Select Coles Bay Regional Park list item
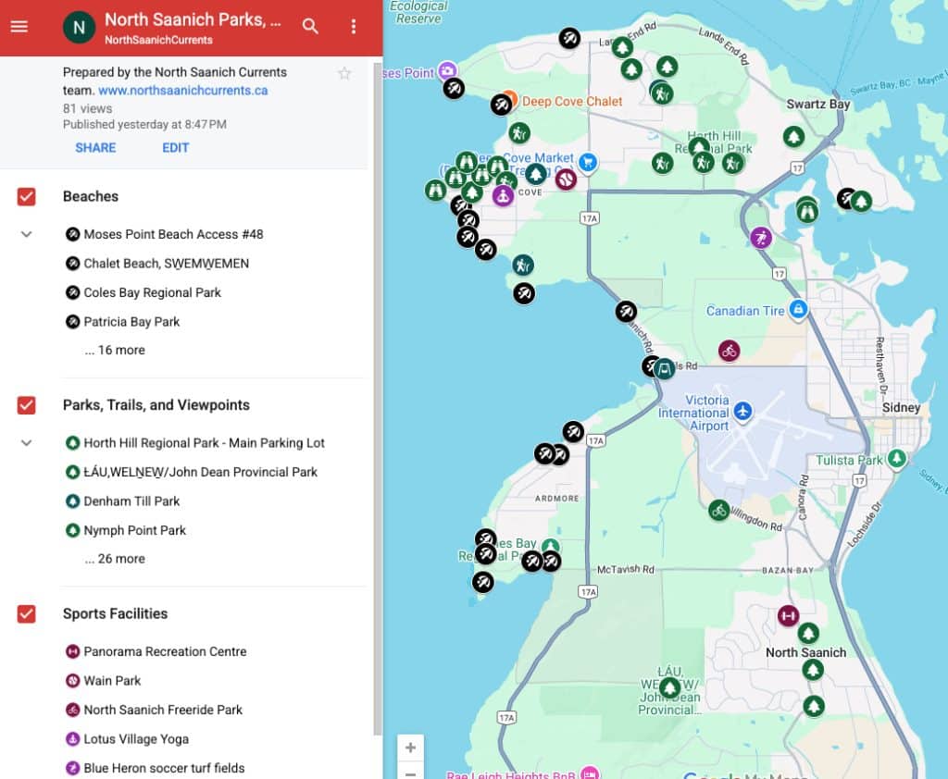This screenshot has height=779, width=948. pyautogui.click(x=152, y=292)
